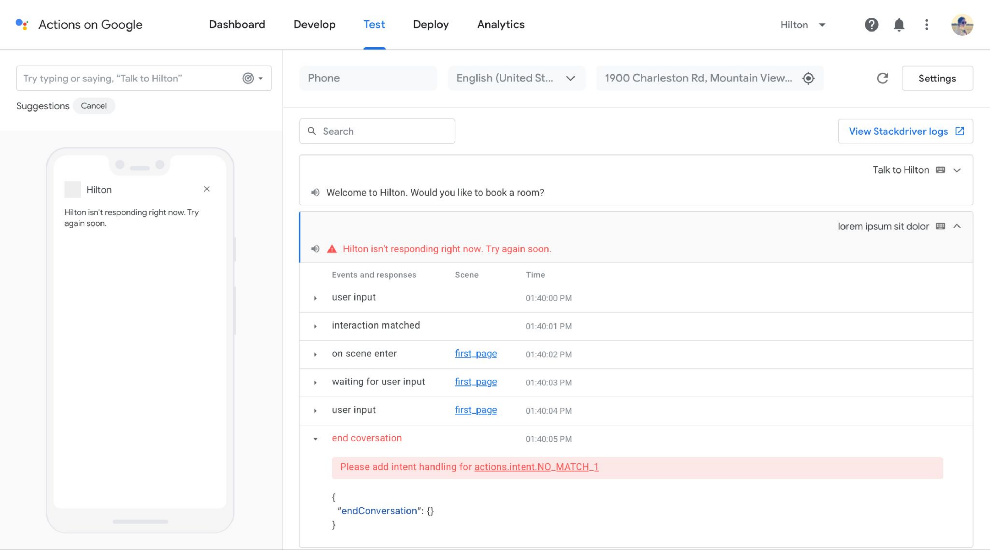Select the Test tab

tap(374, 25)
